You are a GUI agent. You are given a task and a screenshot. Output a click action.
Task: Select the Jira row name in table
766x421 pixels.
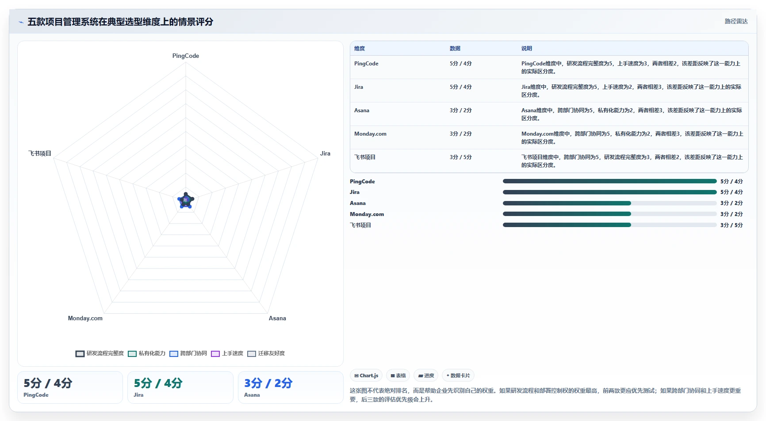(359, 87)
